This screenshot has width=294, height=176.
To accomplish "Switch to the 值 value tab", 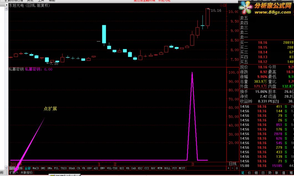I will pos(283,173).
